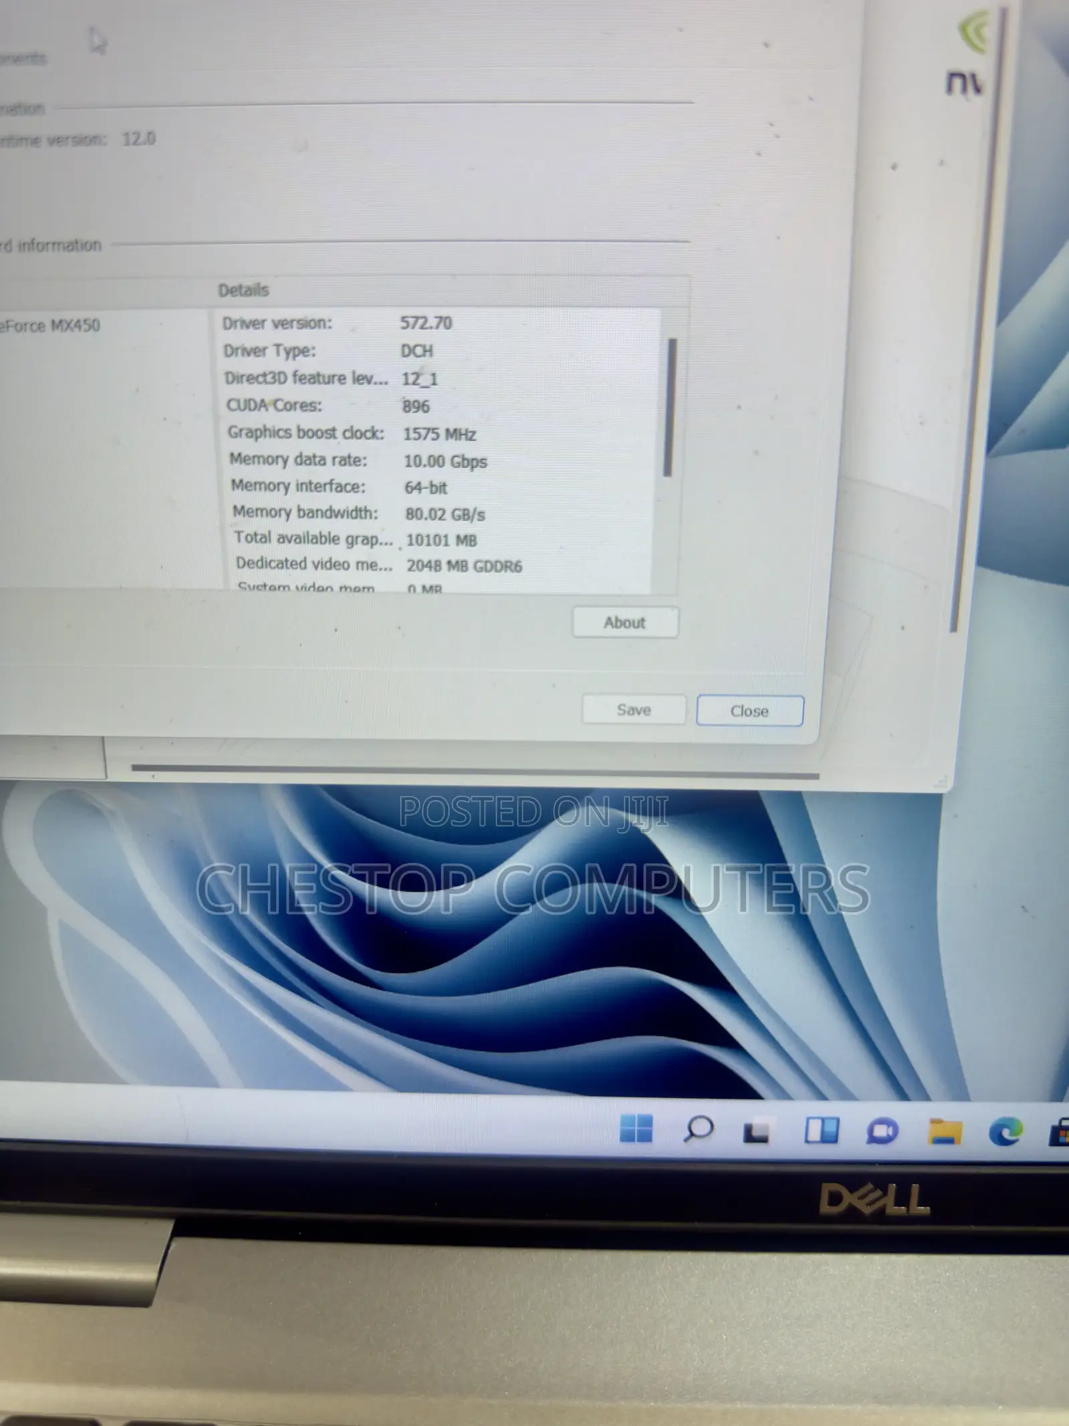Launch Chat icon on taskbar
The image size is (1069, 1426).
(882, 1131)
